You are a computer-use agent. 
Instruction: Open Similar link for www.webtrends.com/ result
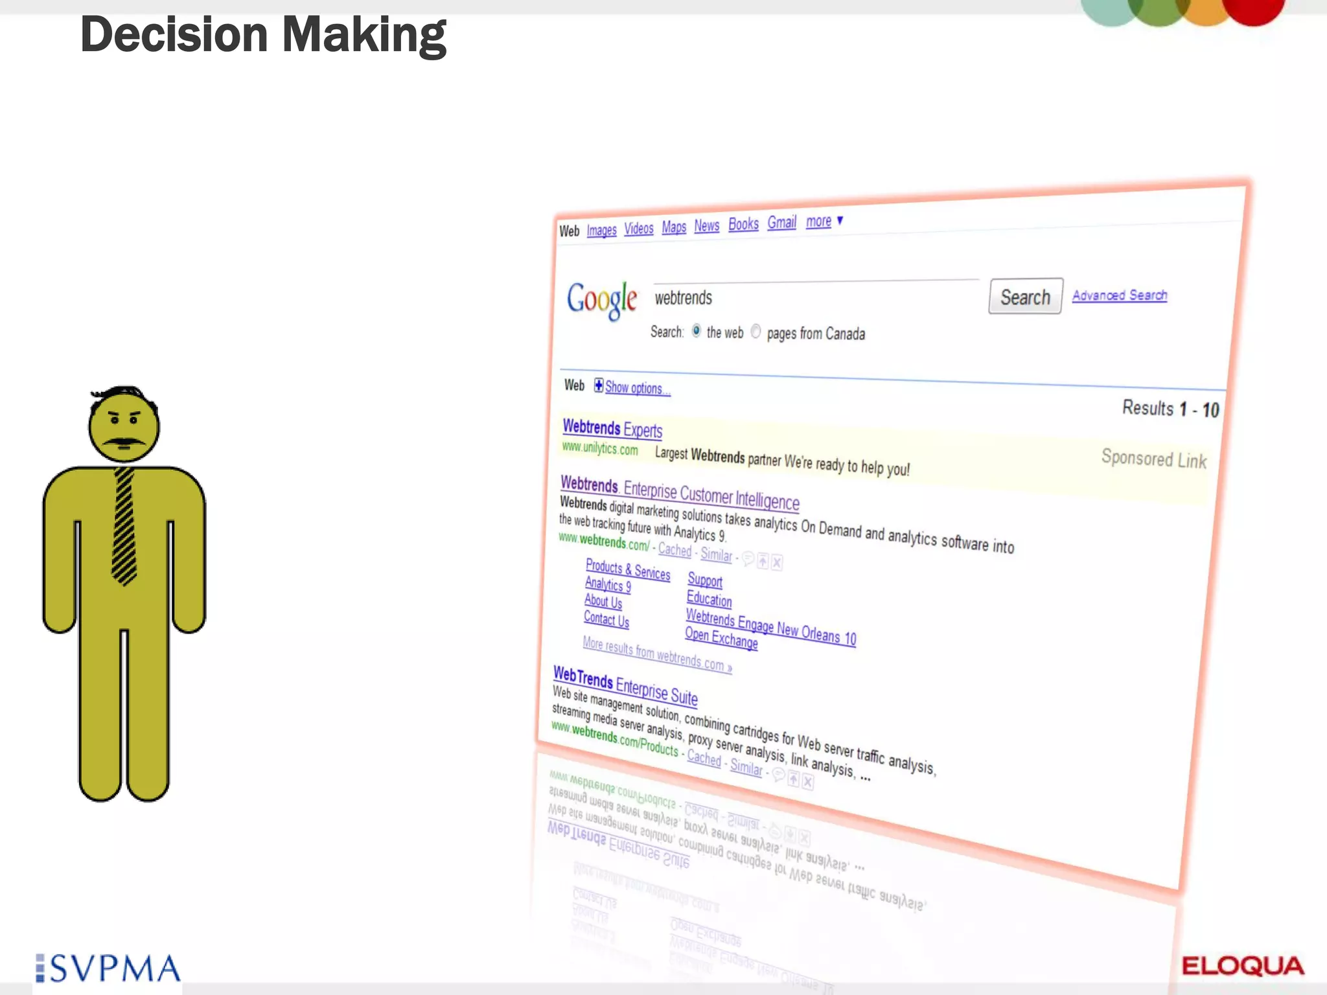click(716, 555)
